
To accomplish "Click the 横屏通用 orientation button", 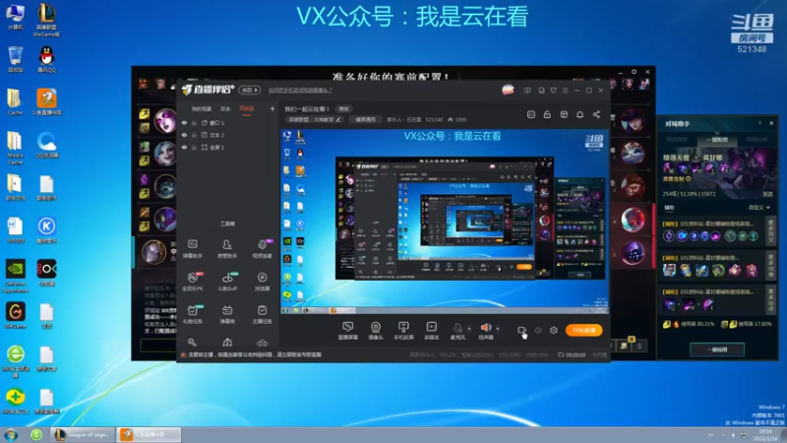I will [x=365, y=119].
